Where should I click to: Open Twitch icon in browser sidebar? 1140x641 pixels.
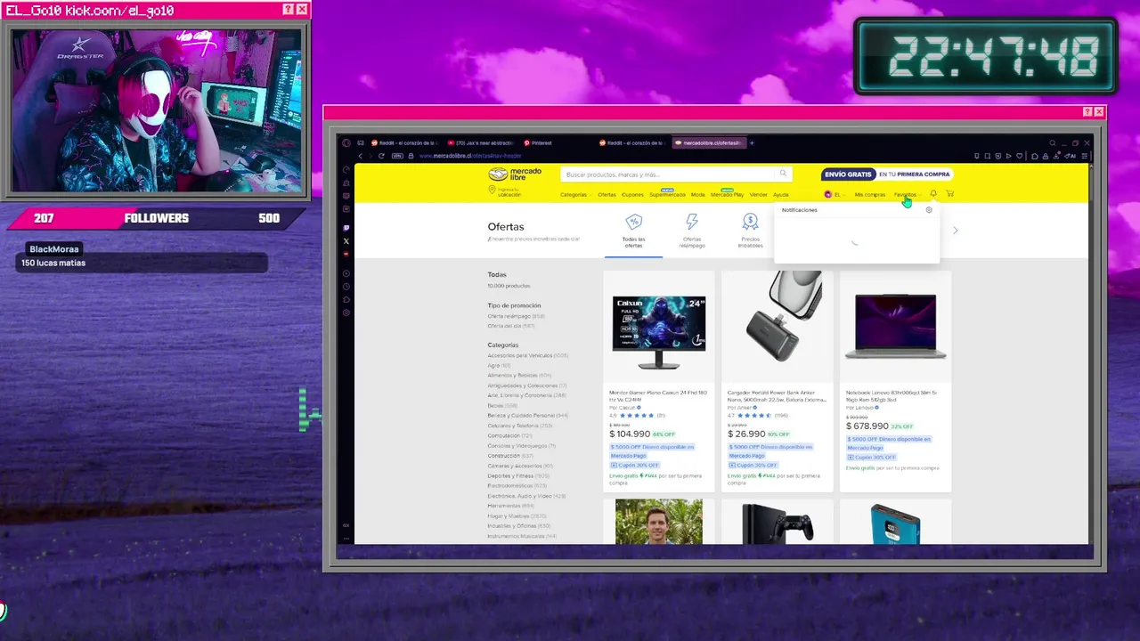tap(346, 229)
